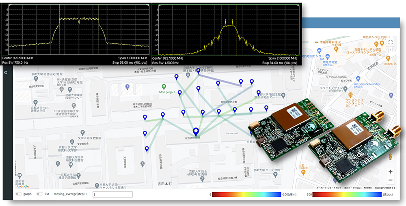Toggle the list switch
This screenshot has width=406, height=206.
(40, 194)
